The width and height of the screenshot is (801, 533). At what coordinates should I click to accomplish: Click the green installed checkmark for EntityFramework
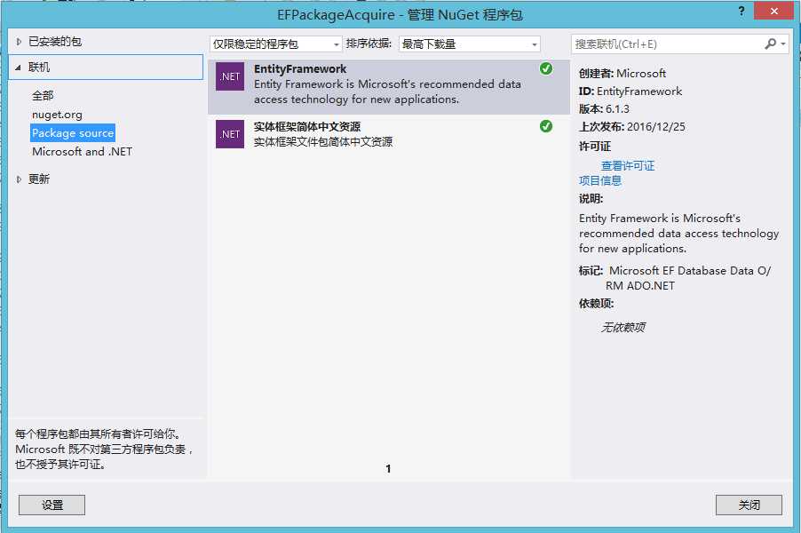click(545, 68)
